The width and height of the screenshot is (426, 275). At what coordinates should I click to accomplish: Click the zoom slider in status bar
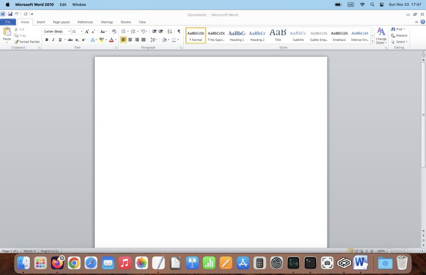click(x=406, y=251)
